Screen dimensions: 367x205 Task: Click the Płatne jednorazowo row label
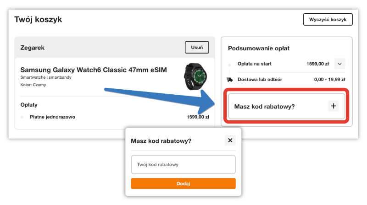click(x=52, y=117)
